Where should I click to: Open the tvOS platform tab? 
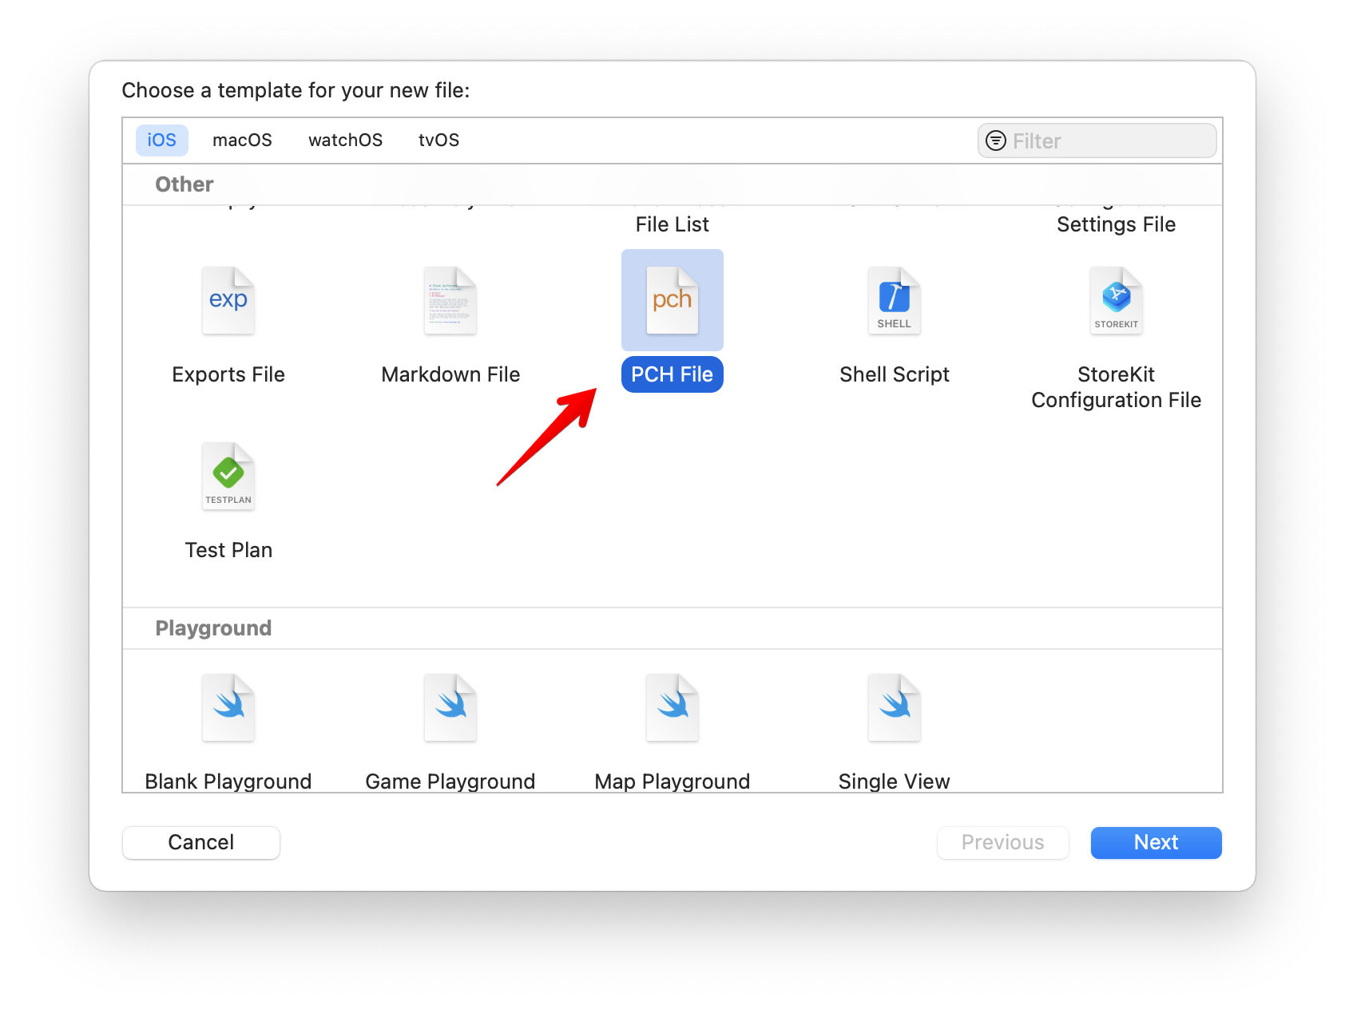coord(439,140)
